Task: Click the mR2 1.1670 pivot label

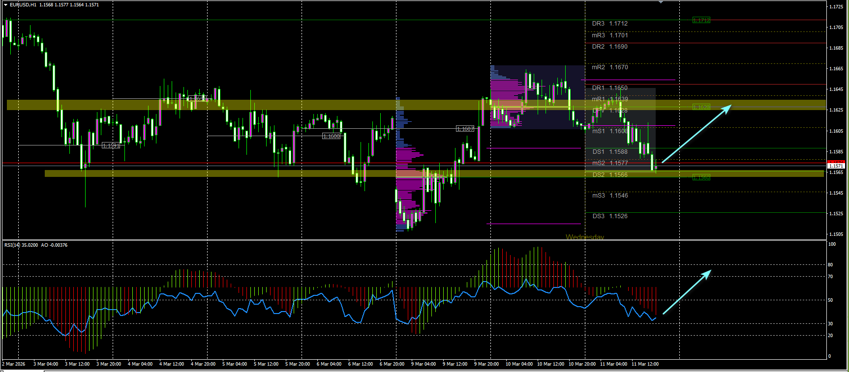Action: coord(610,67)
